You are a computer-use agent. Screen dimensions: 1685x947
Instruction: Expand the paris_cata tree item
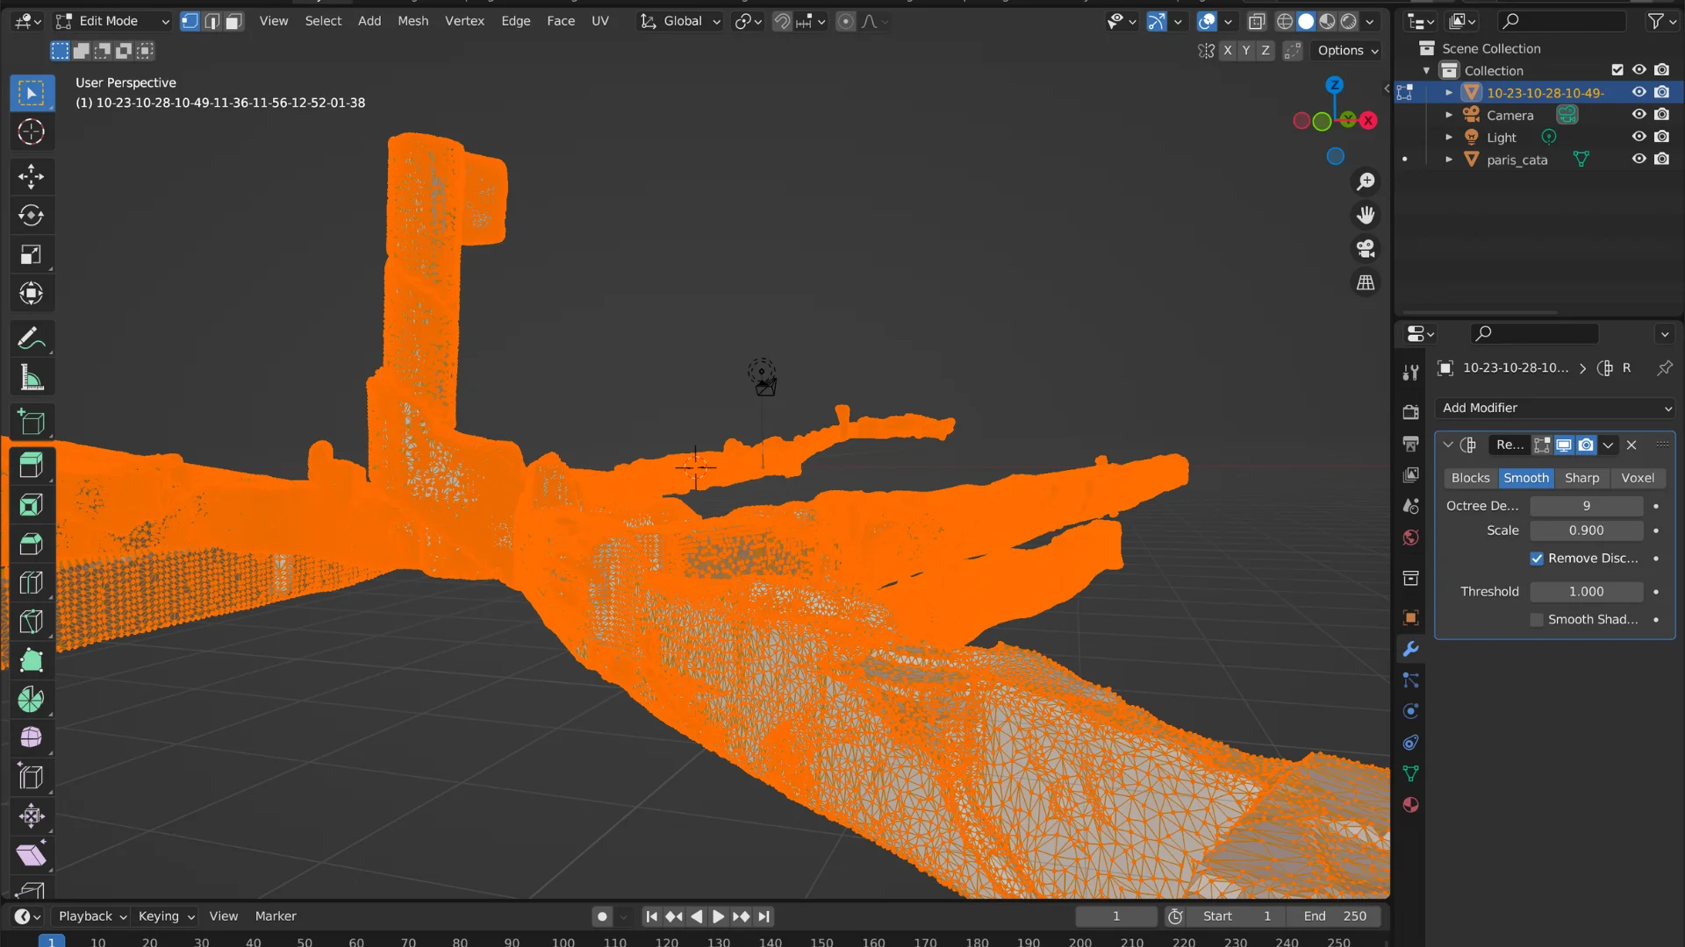coord(1449,160)
